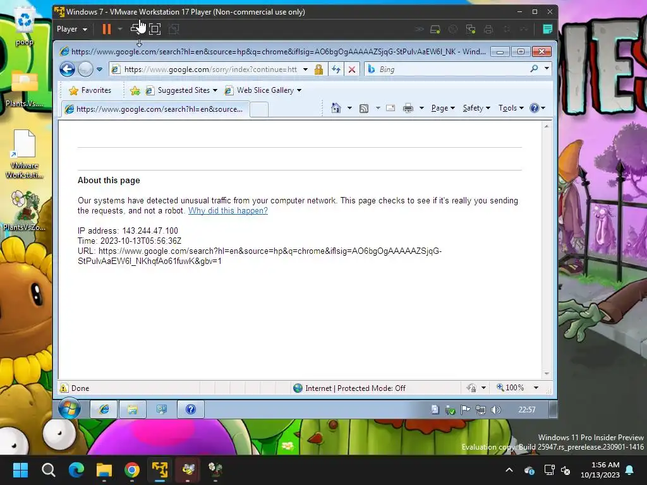
Task: Click the Windows 7 clock showing 22:57
Action: [x=527, y=409]
